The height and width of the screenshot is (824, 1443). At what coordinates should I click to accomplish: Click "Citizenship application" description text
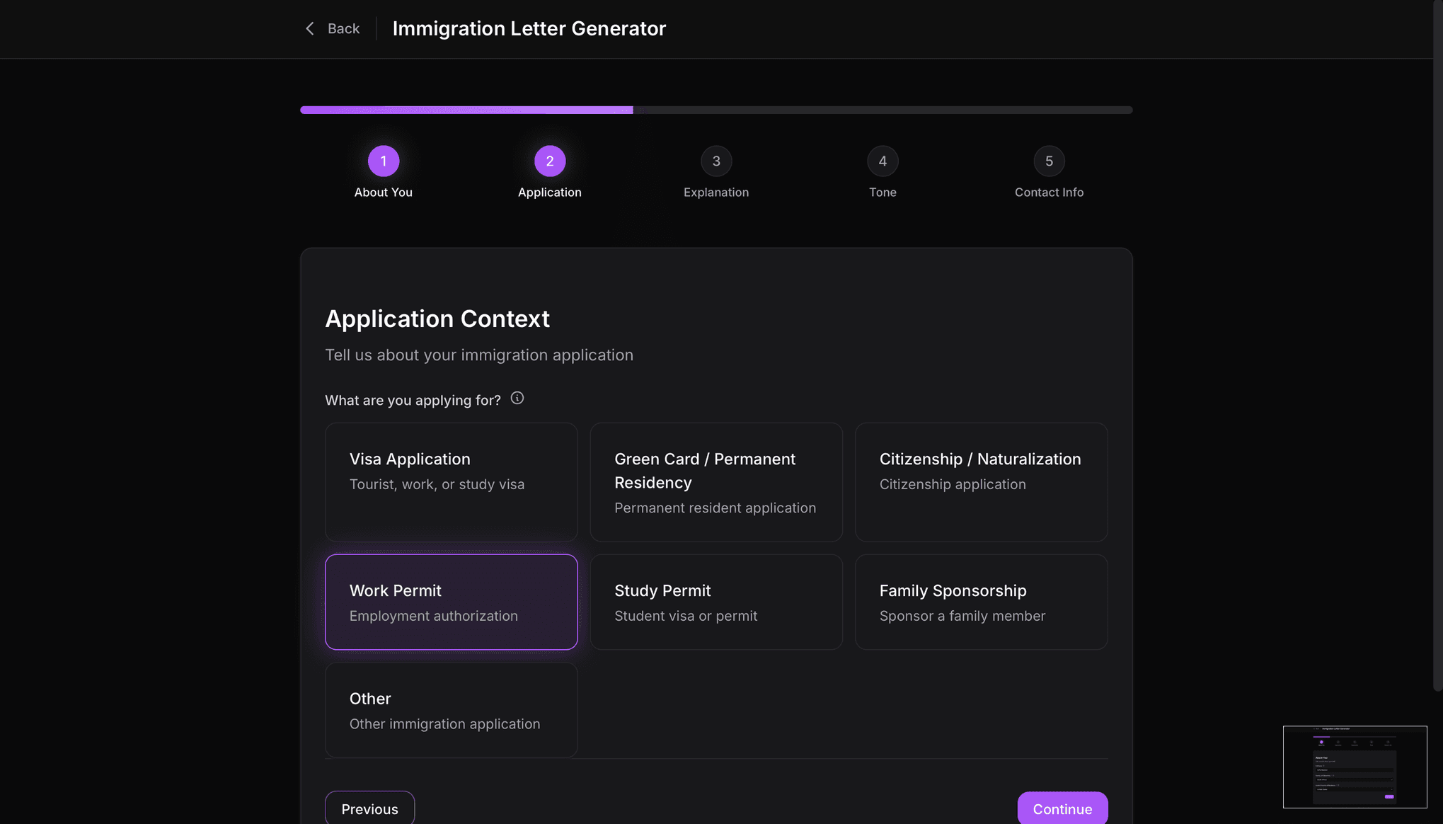point(953,484)
